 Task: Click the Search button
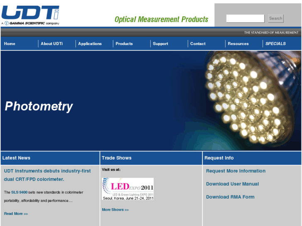pyautogui.click(x=275, y=19)
